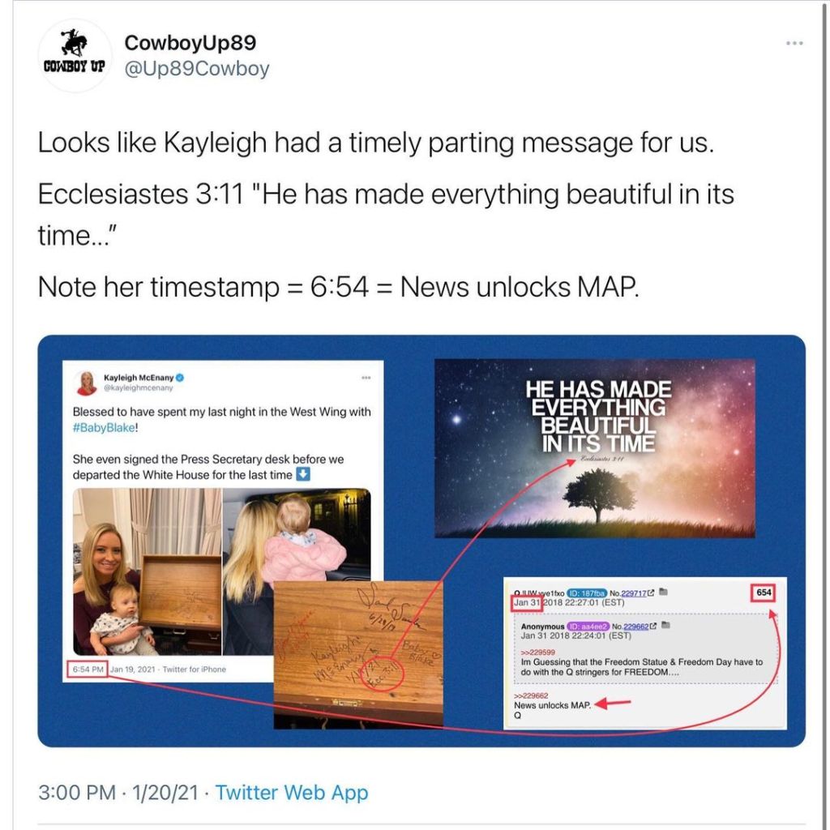
Task: Open the @Up89Cowboy handle
Action: (196, 69)
